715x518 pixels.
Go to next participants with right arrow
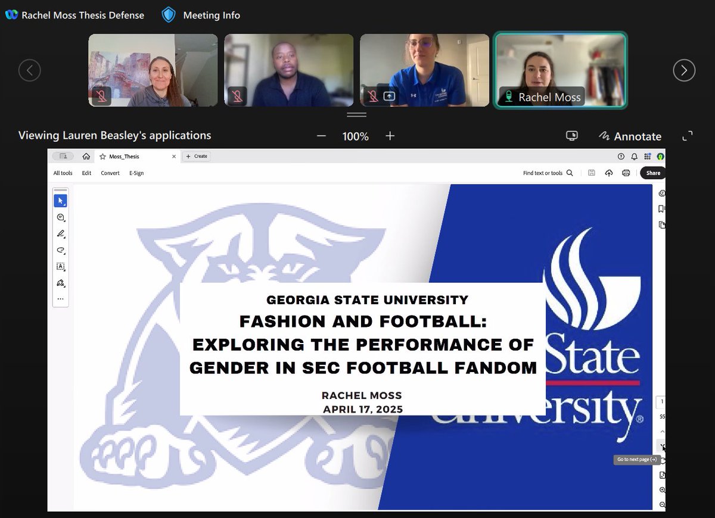(684, 70)
